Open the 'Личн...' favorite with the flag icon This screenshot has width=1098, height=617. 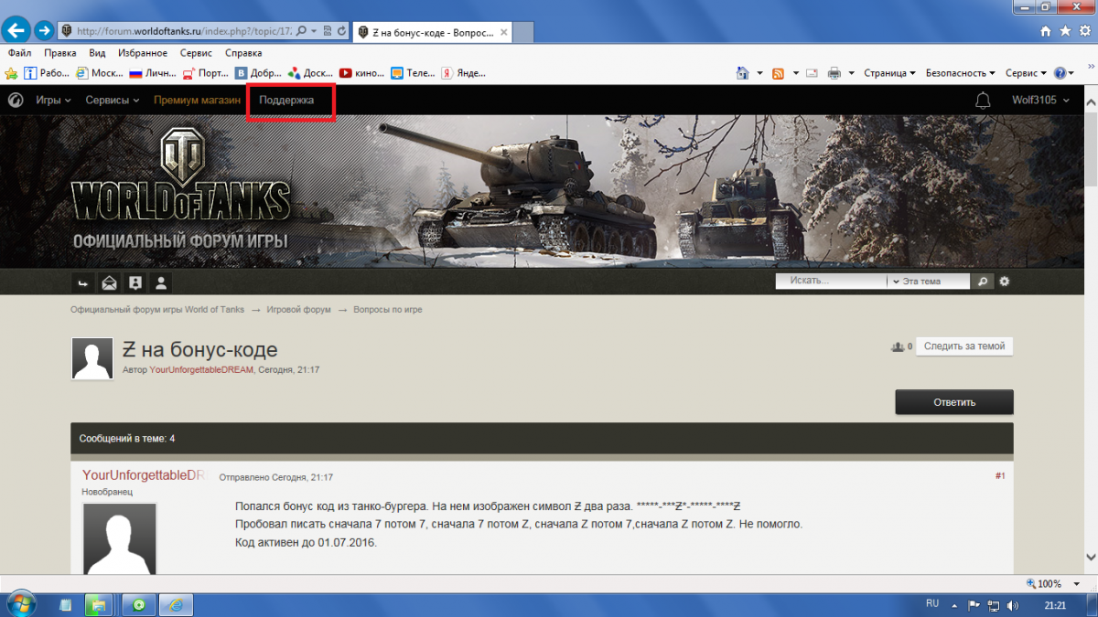153,73
